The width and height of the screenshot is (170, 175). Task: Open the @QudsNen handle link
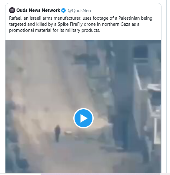[79, 11]
